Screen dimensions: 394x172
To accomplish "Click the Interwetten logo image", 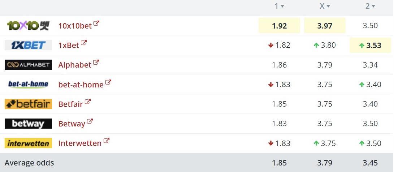I will click(28, 143).
